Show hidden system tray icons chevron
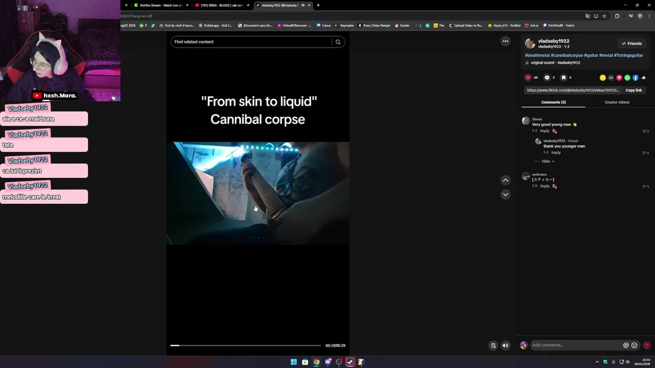This screenshot has height=368, width=655. pyautogui.click(x=597, y=362)
